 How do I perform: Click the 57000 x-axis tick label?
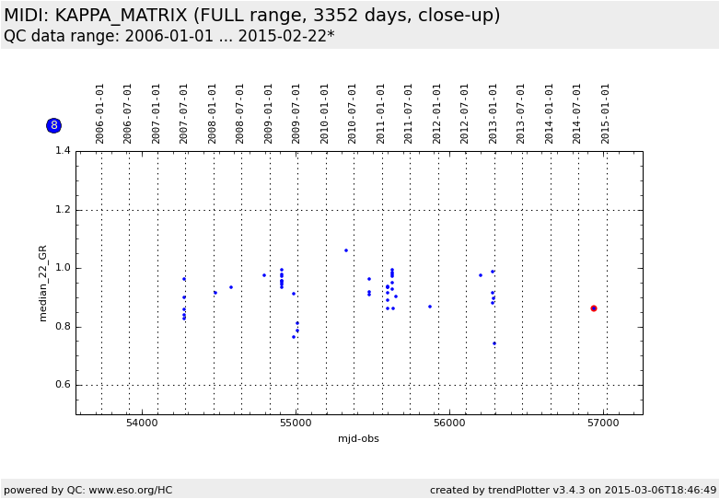coord(603,423)
